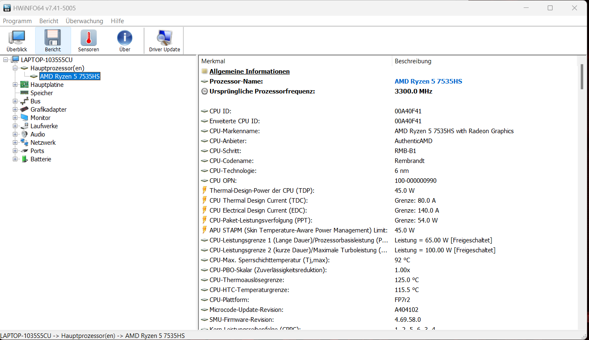The width and height of the screenshot is (589, 340).
Task: Click the Grafikadapter card icon
Action: pos(24,109)
